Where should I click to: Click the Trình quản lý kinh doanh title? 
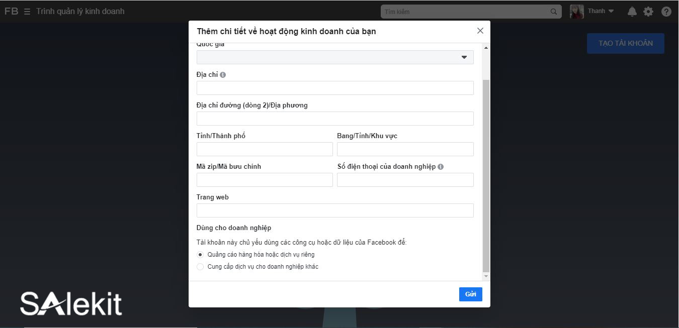tap(80, 12)
